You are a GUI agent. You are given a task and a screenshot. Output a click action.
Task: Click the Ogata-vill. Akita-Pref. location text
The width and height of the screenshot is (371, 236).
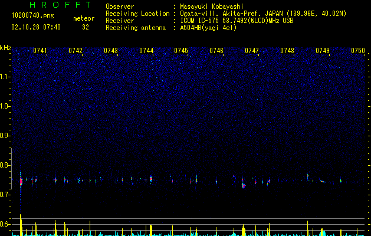click(263, 14)
